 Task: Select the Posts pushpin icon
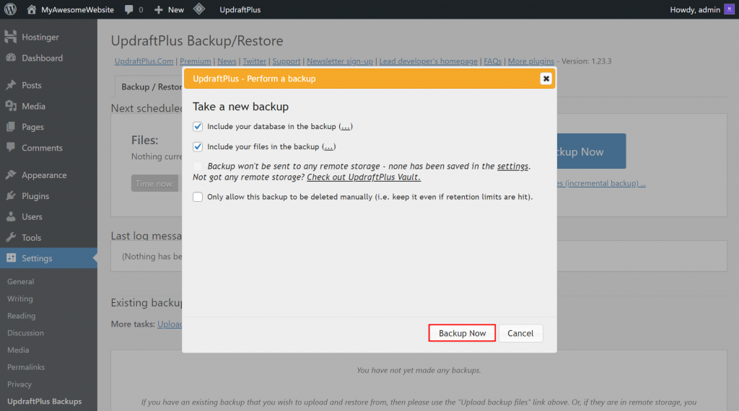[11, 85]
